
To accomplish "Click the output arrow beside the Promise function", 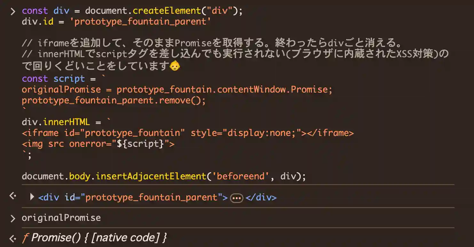I will point(12,238).
